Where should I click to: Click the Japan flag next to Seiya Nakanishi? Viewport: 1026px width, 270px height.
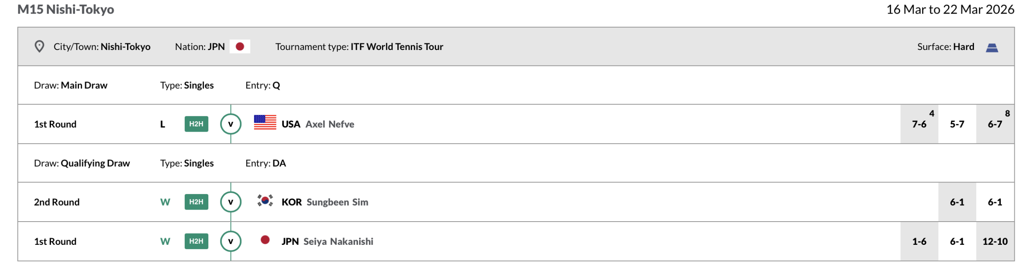coord(265,240)
